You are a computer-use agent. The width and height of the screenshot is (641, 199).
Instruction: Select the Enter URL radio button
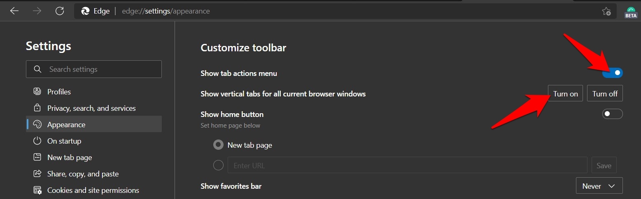coord(219,165)
